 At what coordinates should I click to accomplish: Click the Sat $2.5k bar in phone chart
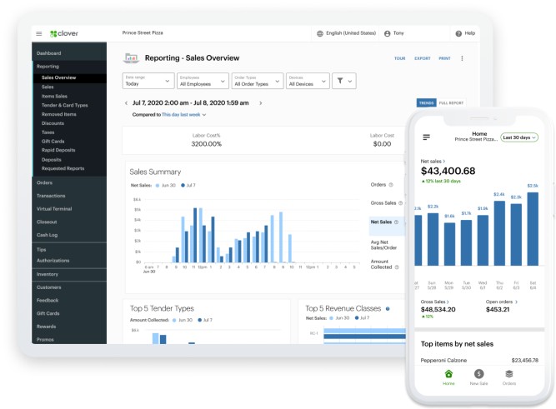pos(533,229)
